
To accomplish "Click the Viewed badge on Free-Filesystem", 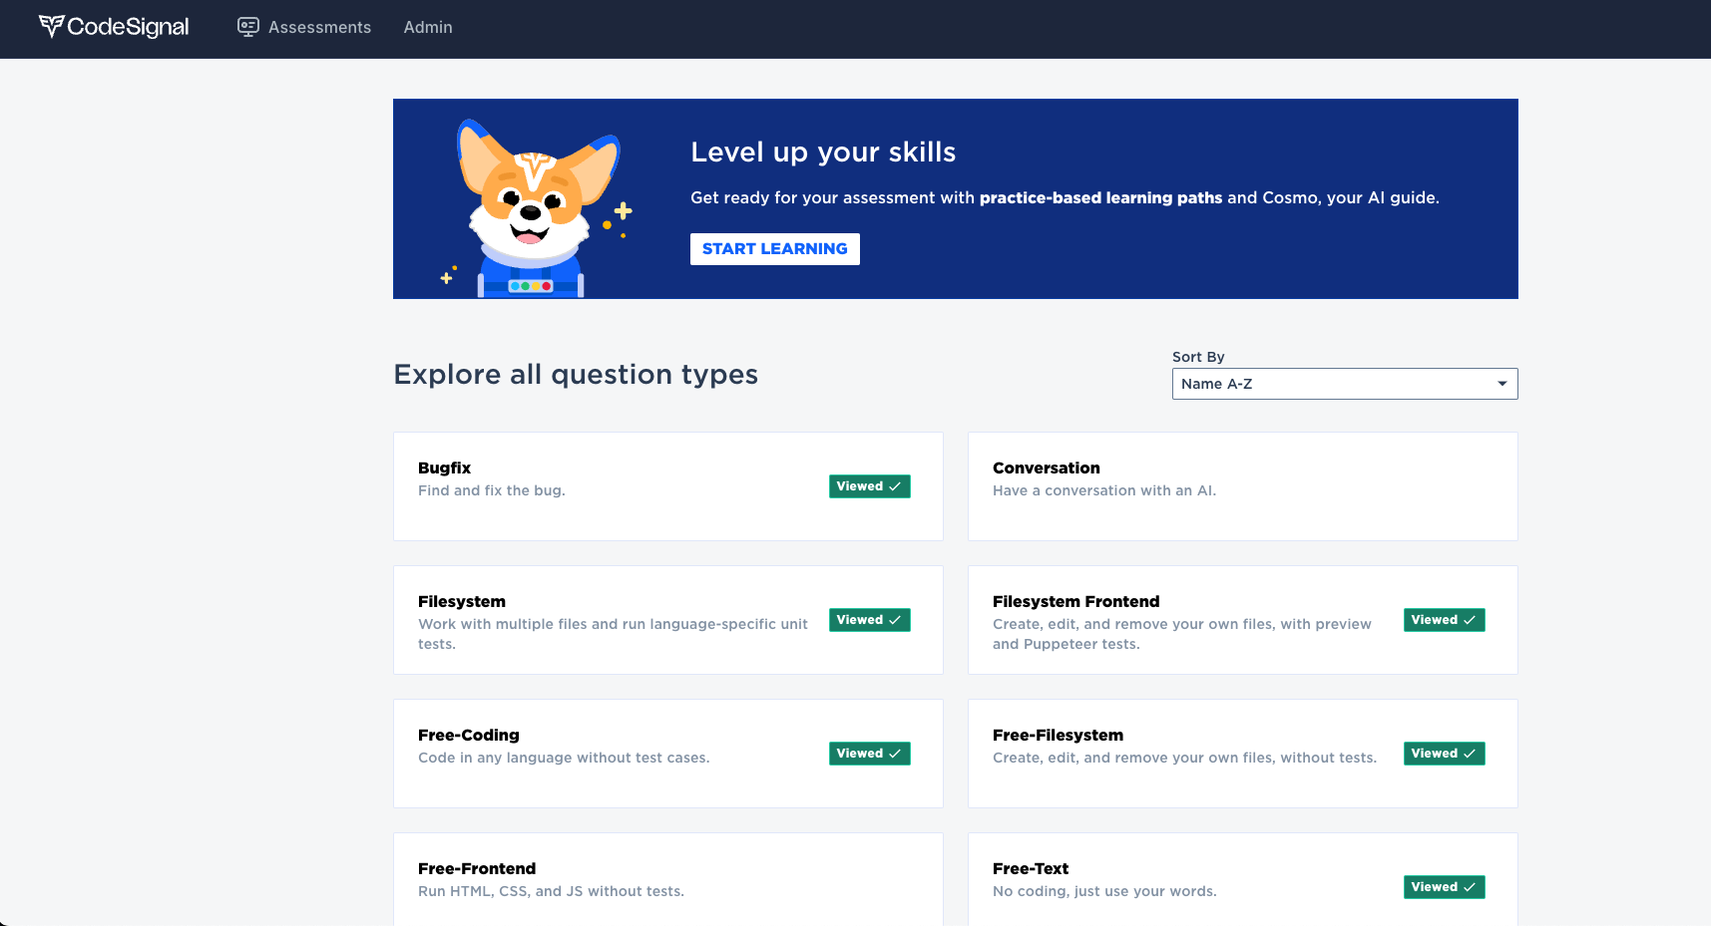I will 1444,754.
